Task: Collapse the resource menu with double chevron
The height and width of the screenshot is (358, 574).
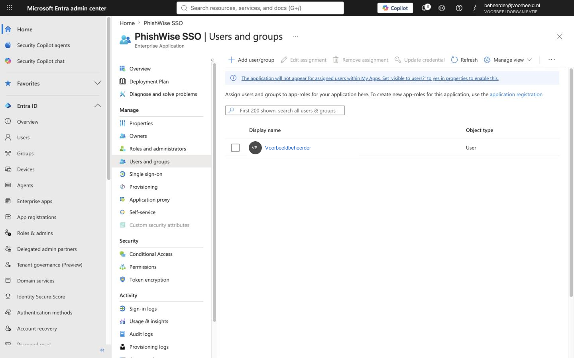Action: point(212,60)
